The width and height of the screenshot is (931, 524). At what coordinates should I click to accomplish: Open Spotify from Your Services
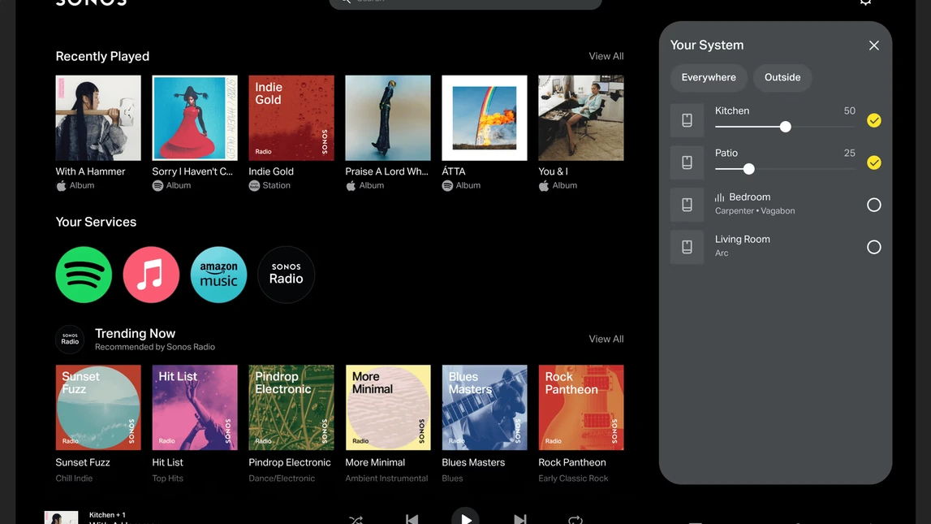tap(84, 275)
